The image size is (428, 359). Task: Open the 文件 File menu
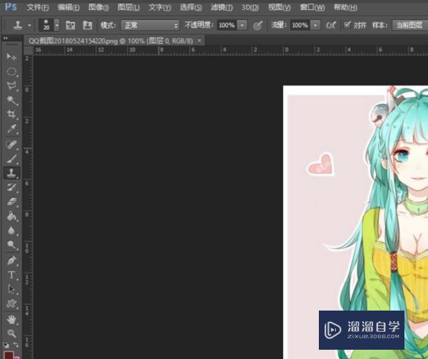(38, 7)
